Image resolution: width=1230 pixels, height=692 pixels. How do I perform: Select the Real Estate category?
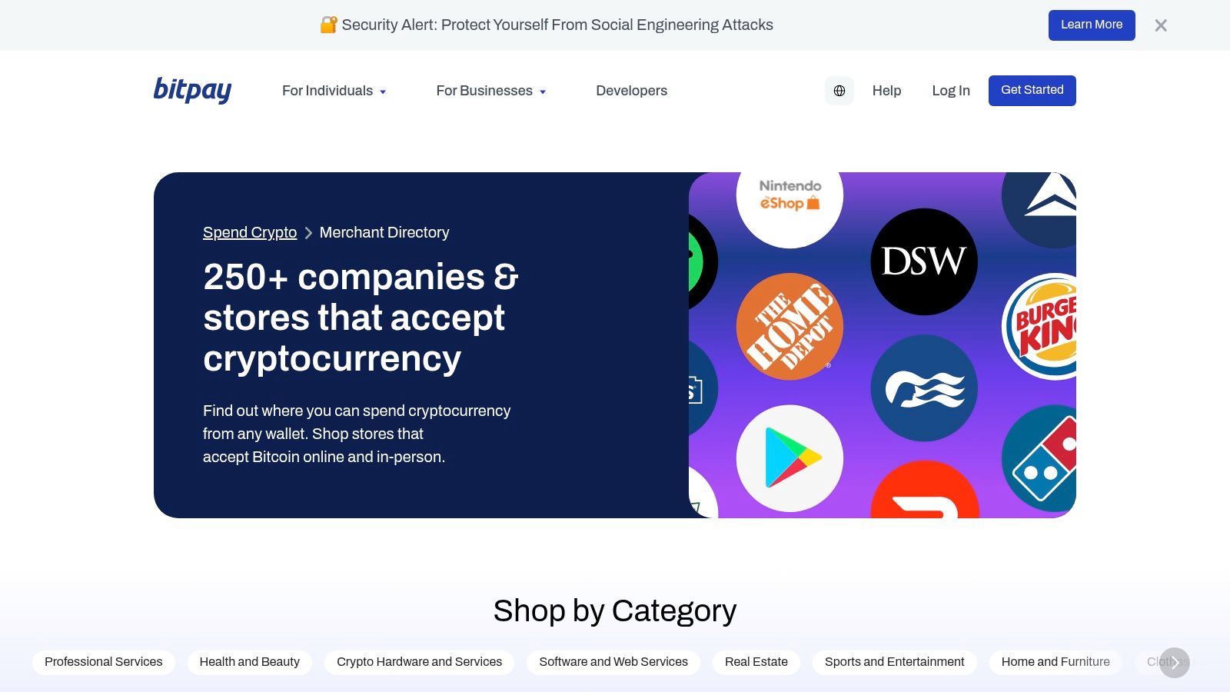pyautogui.click(x=756, y=662)
